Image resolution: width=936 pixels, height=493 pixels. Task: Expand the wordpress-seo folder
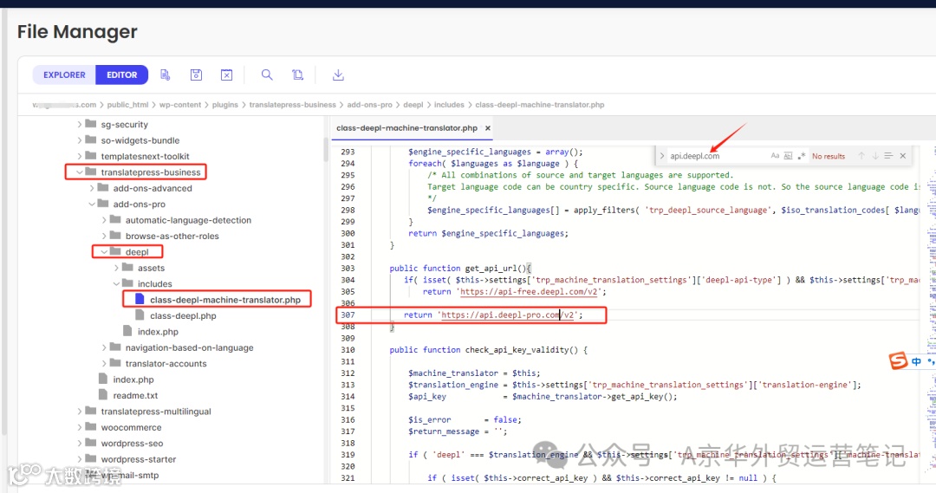point(80,444)
